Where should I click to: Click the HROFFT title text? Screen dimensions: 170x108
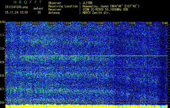click(x=24, y=2)
